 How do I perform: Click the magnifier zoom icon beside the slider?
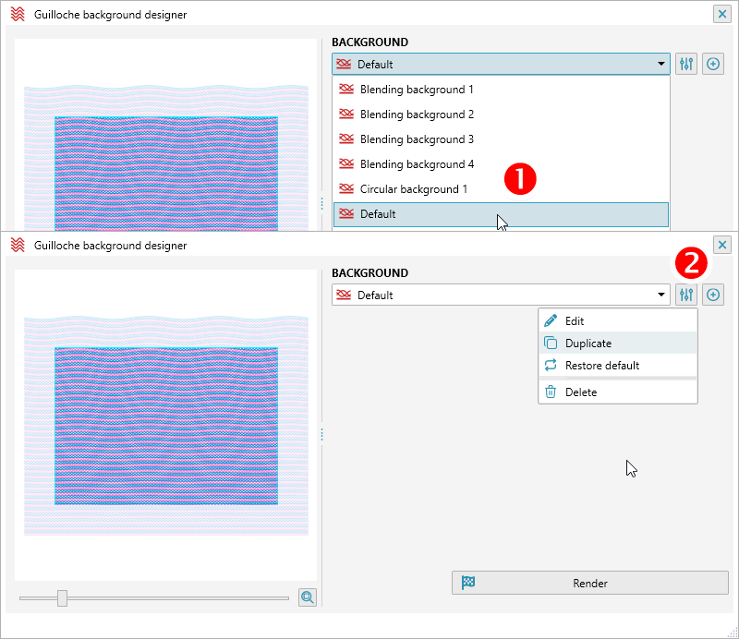pos(308,597)
